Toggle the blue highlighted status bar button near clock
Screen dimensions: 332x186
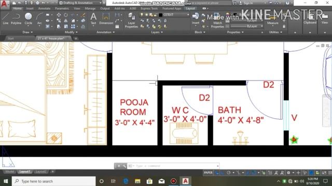[x=311, y=173]
